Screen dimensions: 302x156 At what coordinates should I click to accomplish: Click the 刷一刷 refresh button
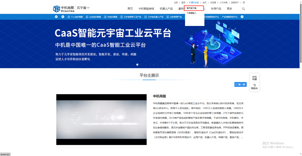[x=240, y=85]
